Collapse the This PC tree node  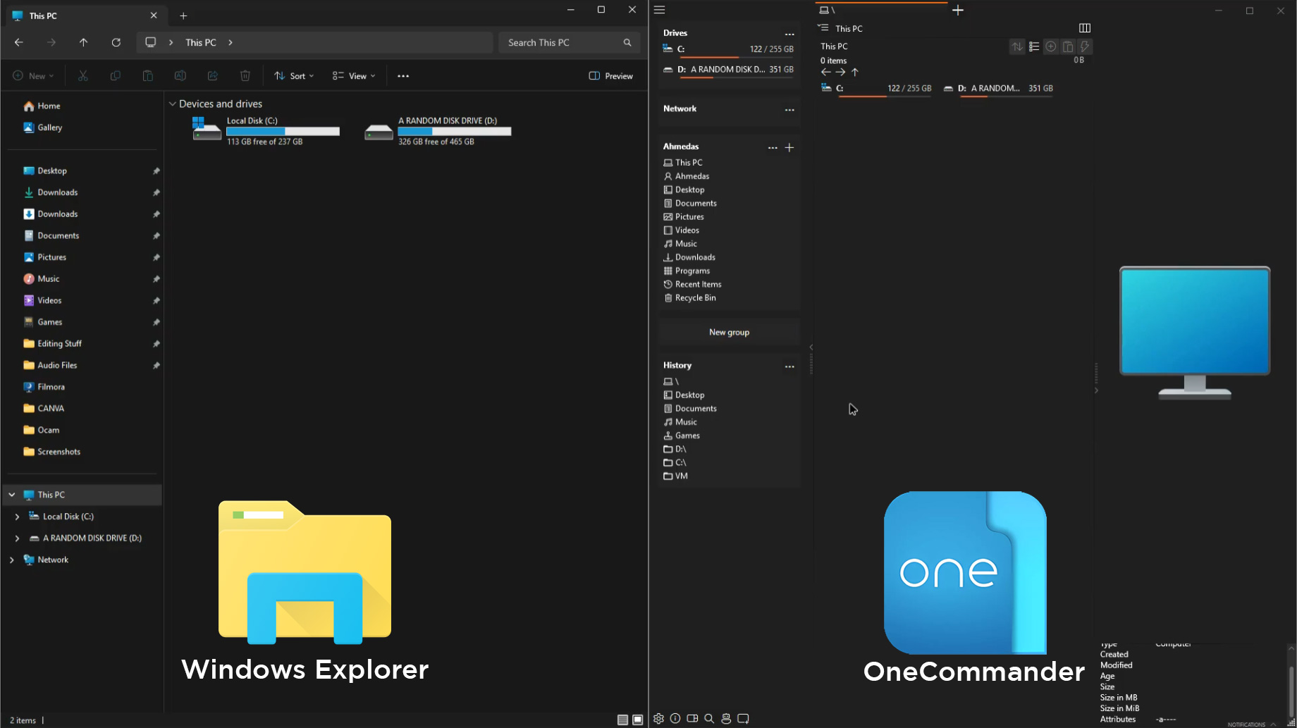[12, 495]
